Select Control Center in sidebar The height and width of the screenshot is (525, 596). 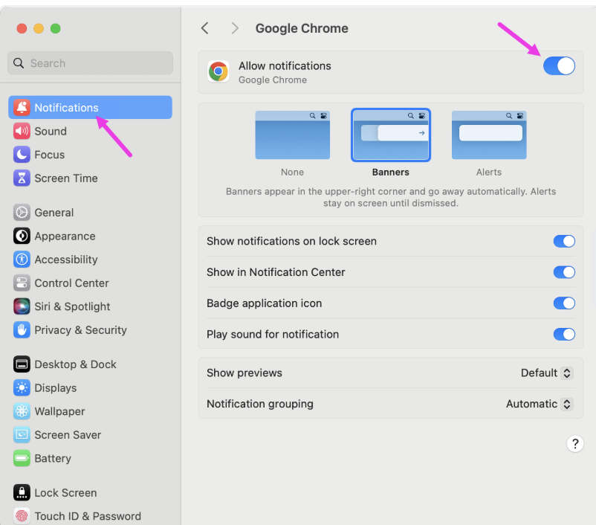[x=71, y=283]
